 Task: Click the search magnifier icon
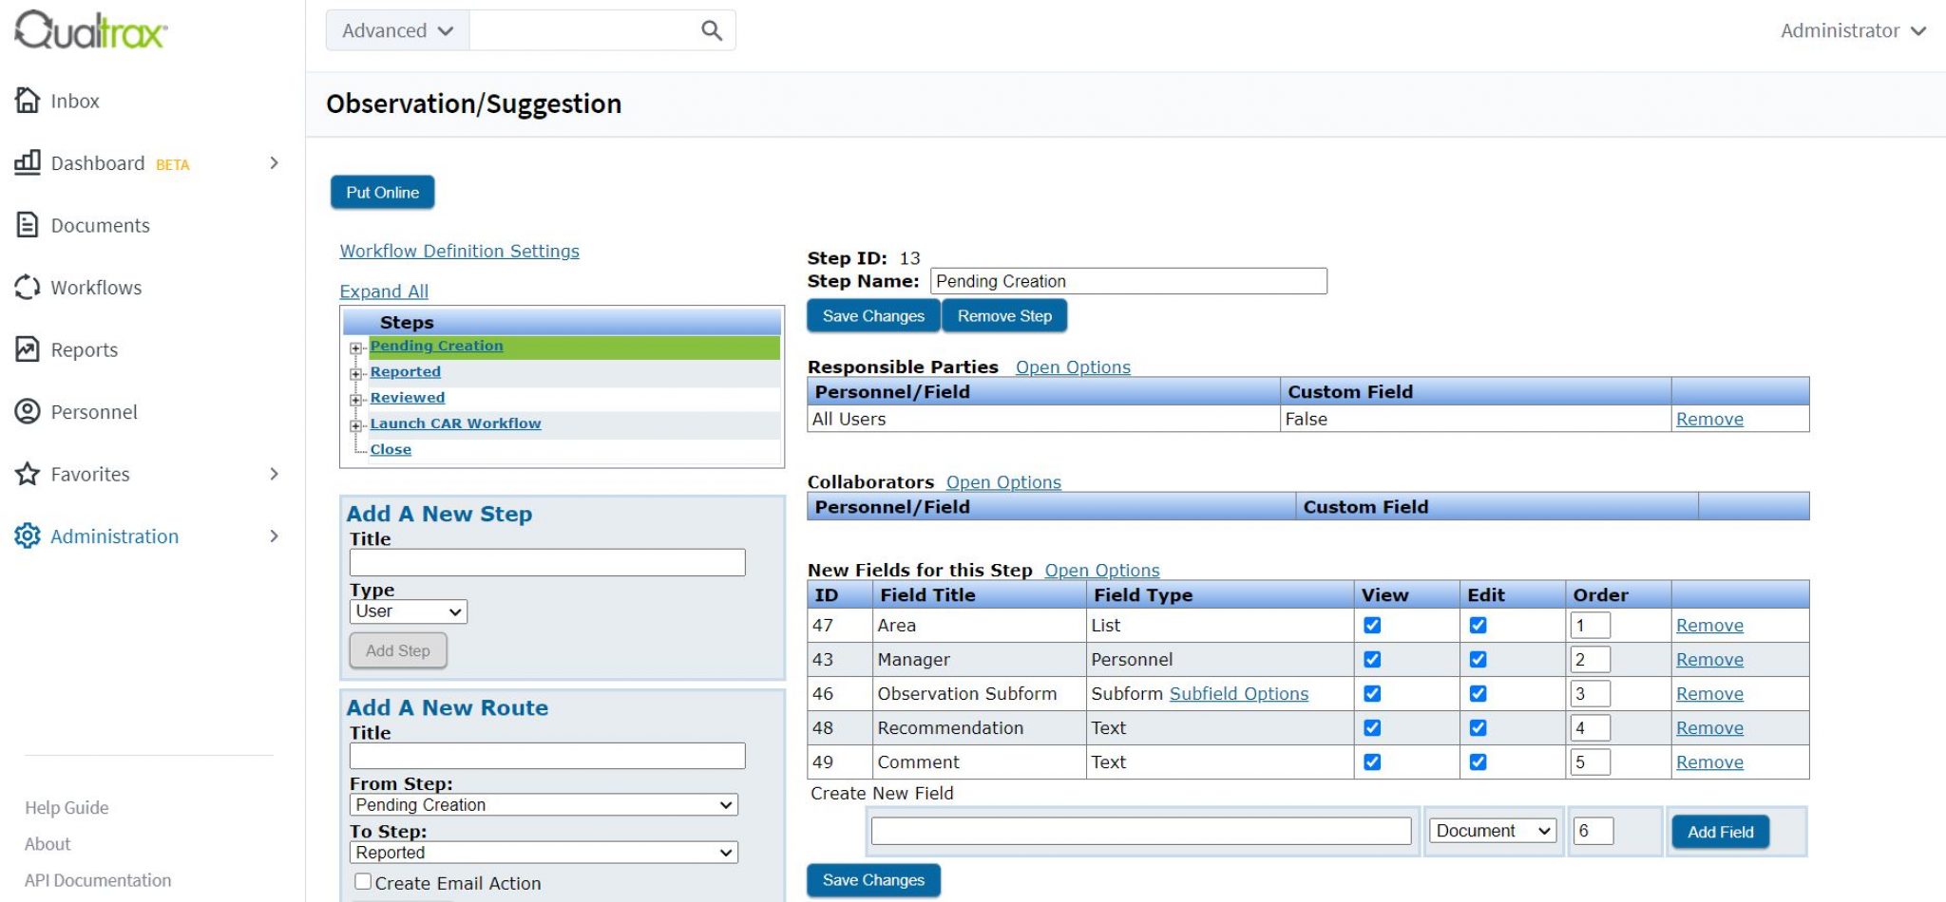[711, 29]
